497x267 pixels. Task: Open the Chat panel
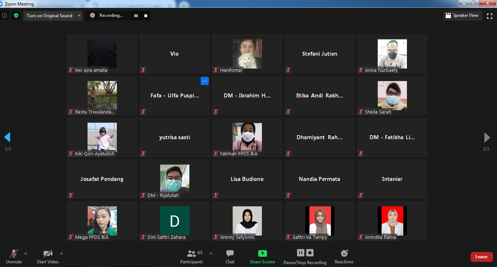click(x=230, y=256)
